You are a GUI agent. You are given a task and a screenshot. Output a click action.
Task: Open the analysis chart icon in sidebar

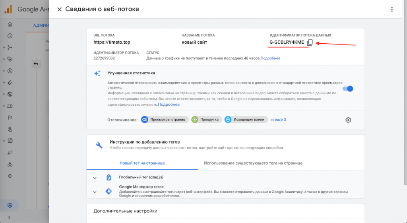10,141
